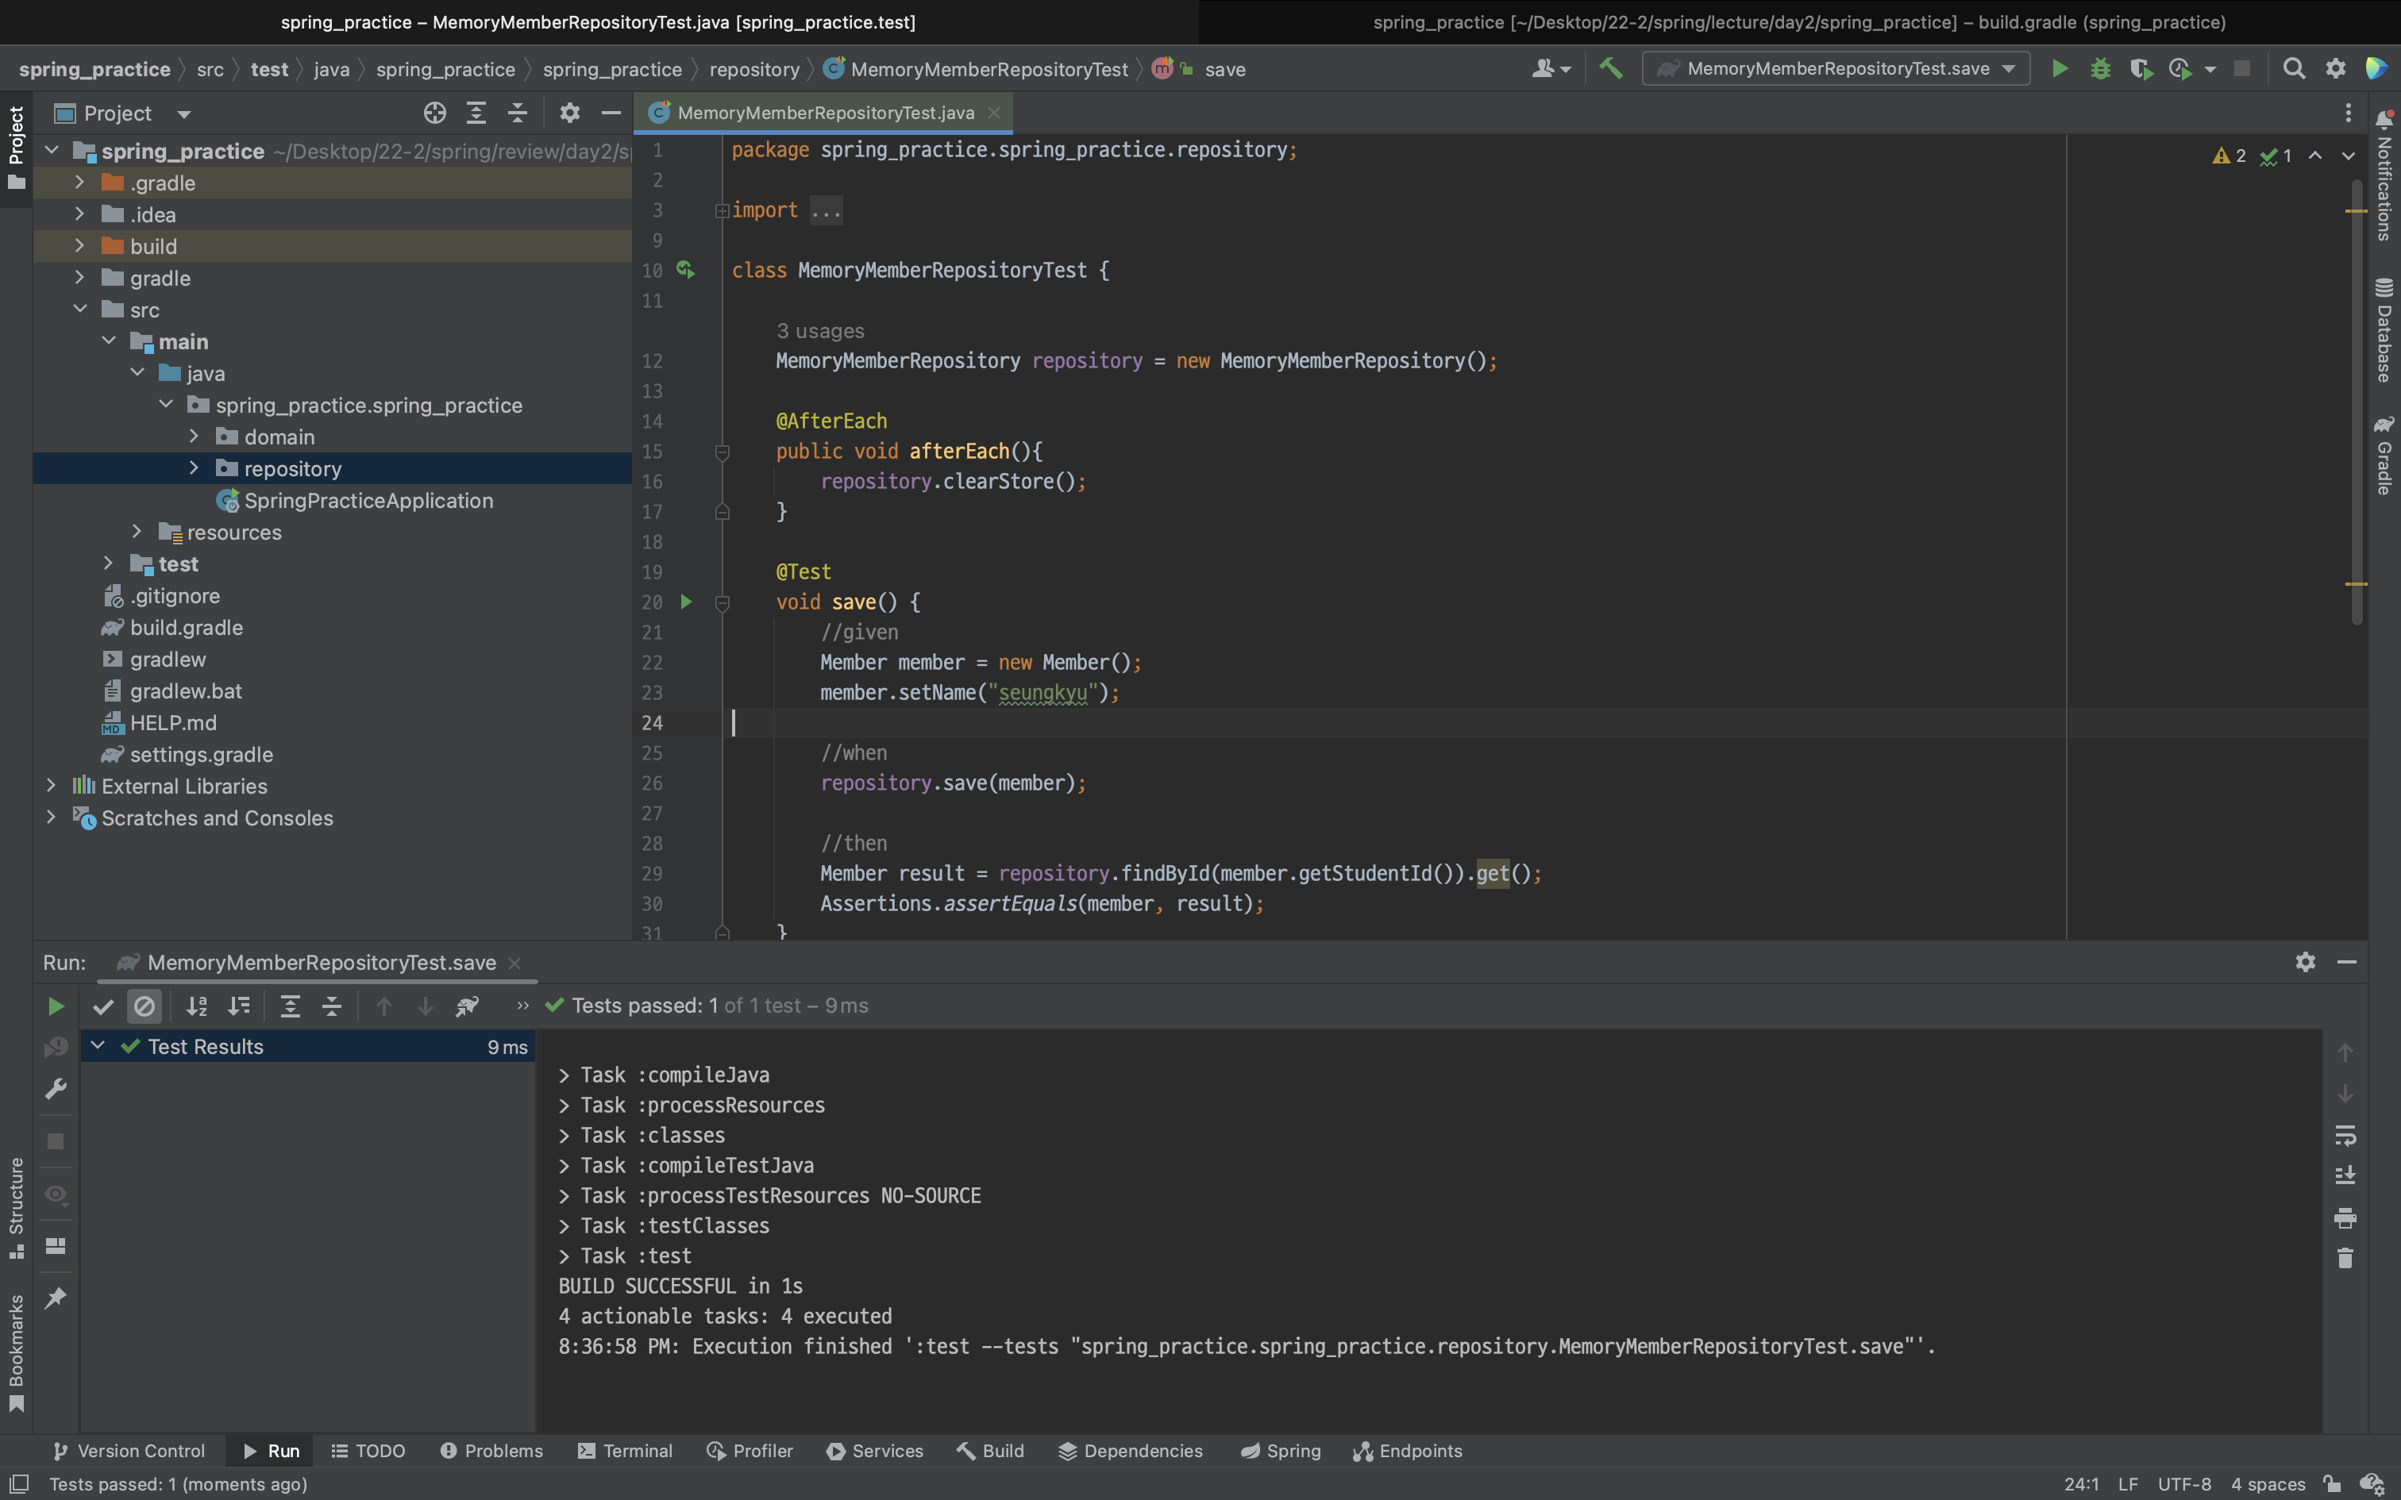The image size is (2401, 1500).
Task: Run with Coverage shield icon
Action: pos(2140,68)
